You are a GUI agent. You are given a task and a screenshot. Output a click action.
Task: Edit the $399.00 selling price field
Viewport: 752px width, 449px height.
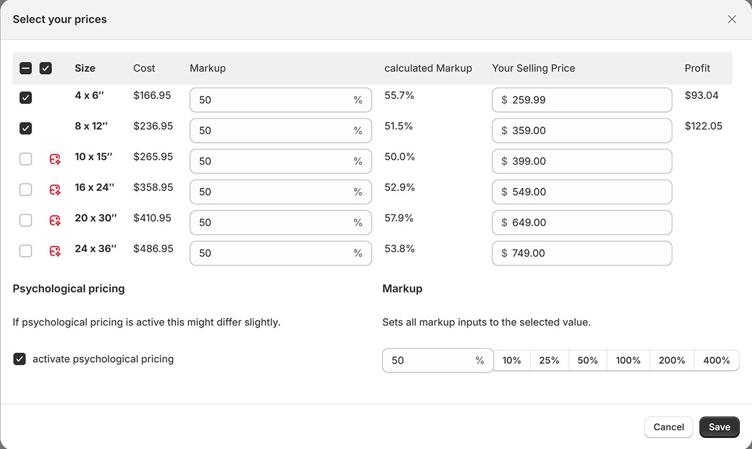(x=582, y=162)
